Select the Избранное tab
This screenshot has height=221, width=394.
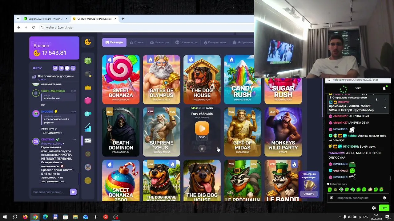(x=243, y=42)
